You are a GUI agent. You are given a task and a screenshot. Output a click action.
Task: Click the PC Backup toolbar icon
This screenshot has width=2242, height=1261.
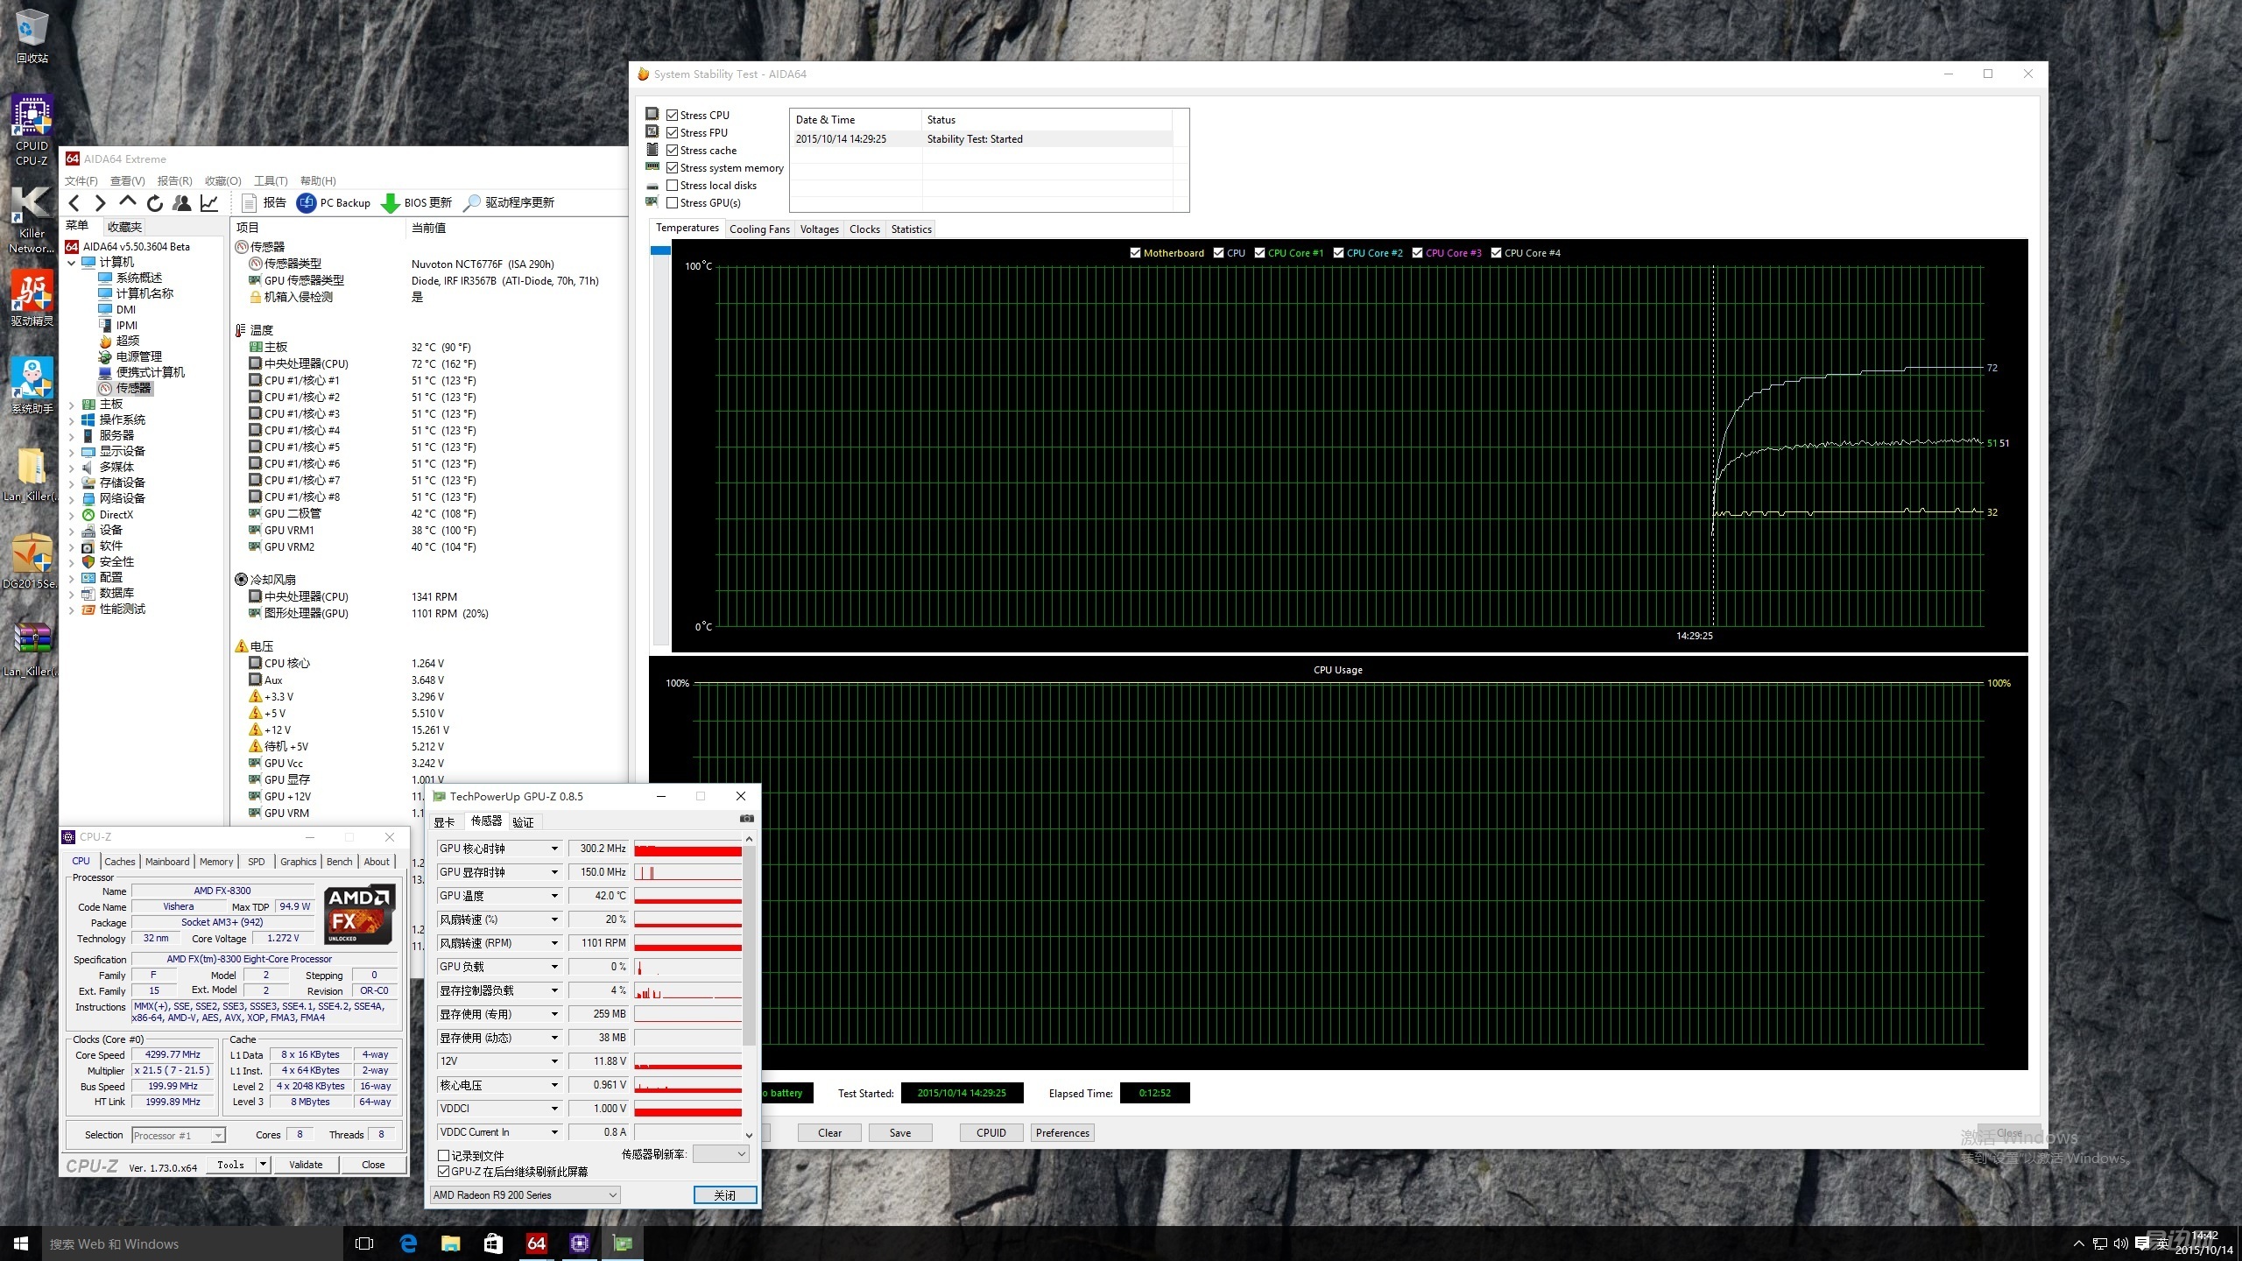[x=307, y=203]
